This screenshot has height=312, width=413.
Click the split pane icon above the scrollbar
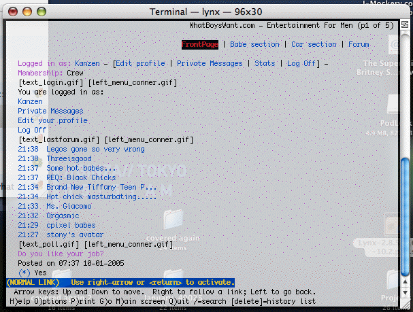click(406, 25)
